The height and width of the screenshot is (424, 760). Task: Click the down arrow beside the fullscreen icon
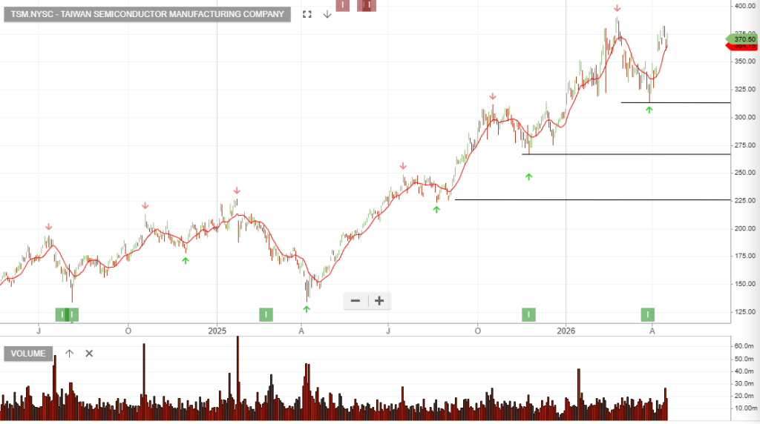327,14
